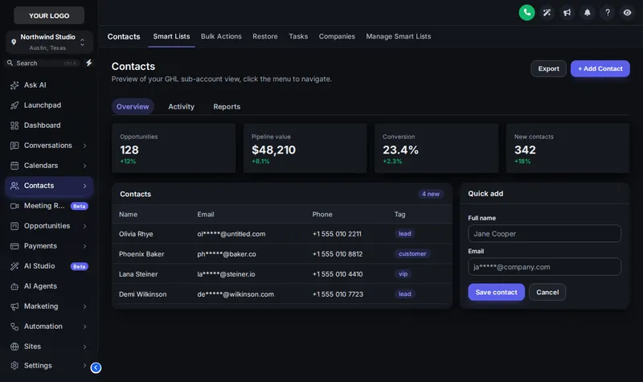
Task: Expand the Automation submenu chevron
Action: [85, 327]
